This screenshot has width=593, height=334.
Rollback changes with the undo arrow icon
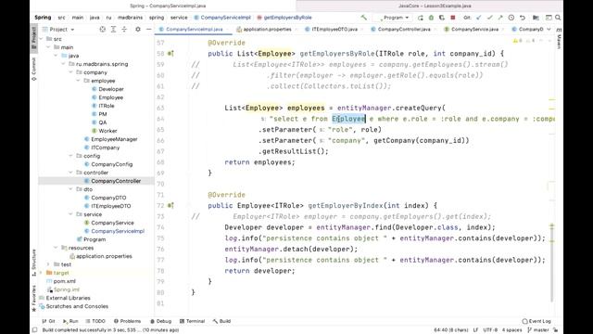click(x=523, y=18)
